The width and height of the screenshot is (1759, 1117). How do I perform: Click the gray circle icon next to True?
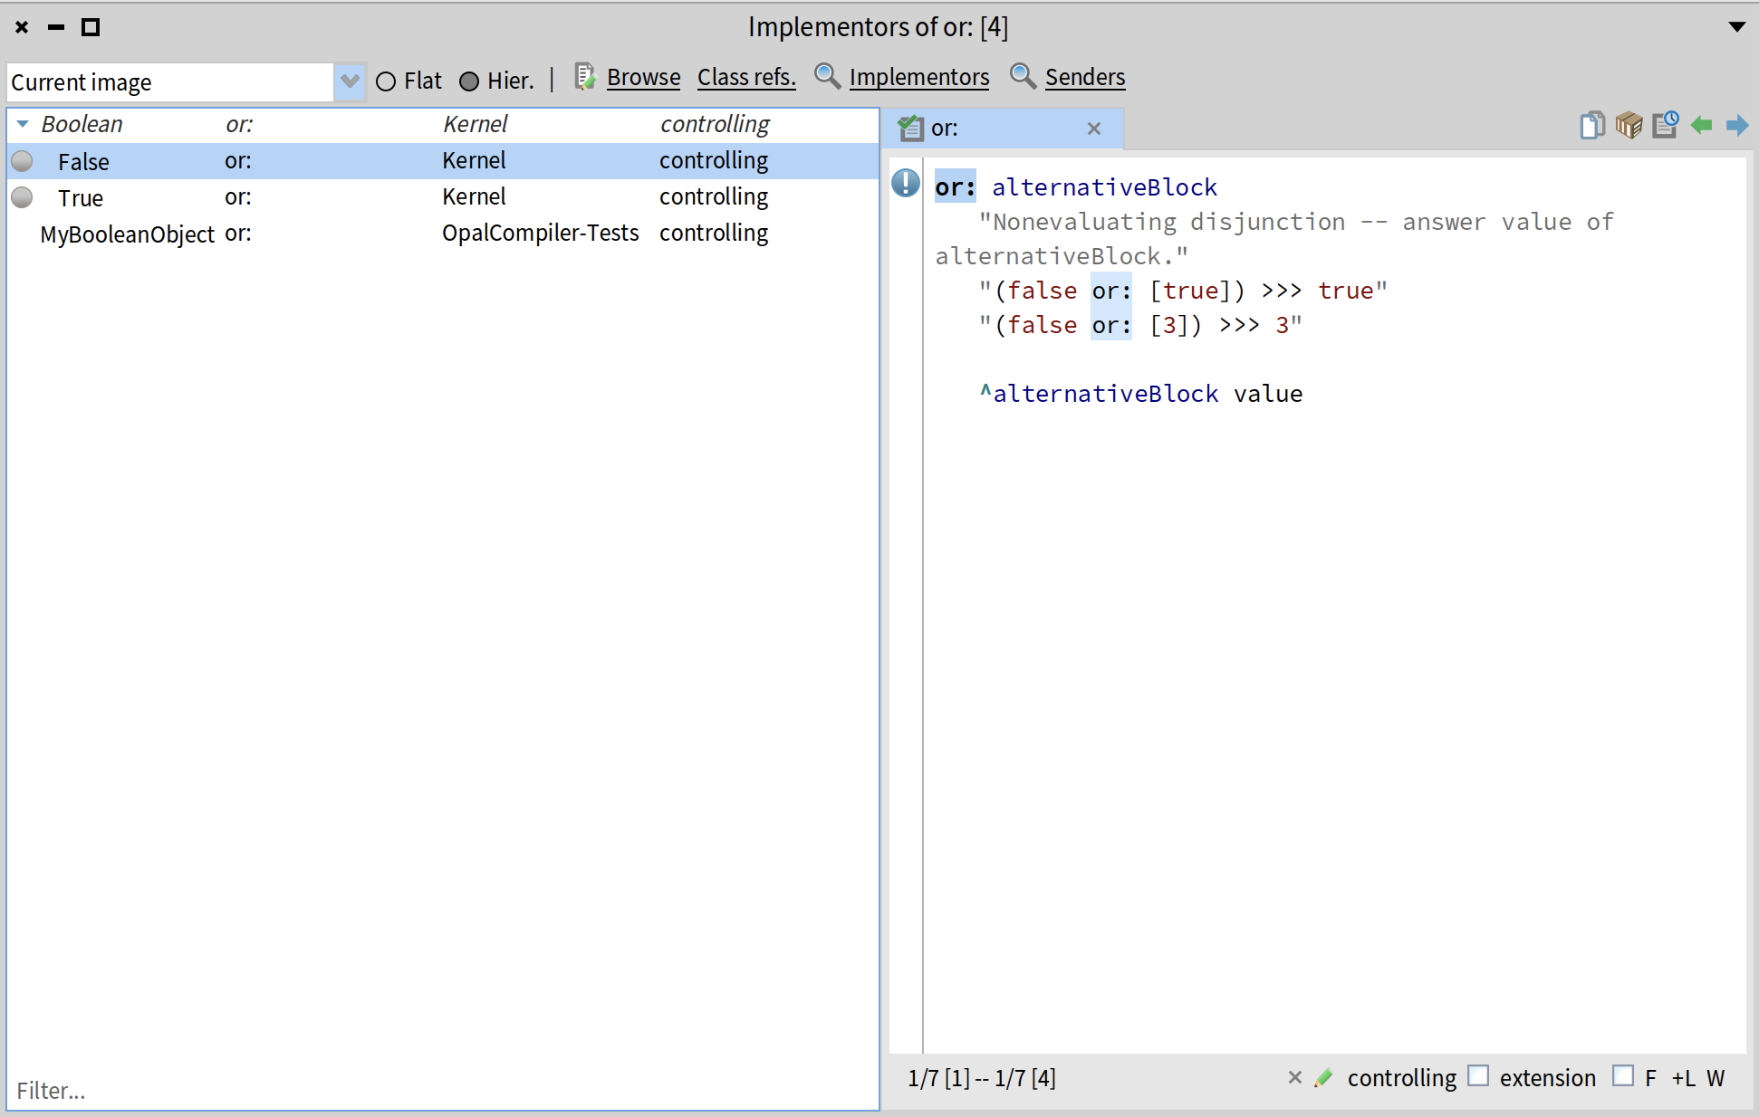[23, 197]
